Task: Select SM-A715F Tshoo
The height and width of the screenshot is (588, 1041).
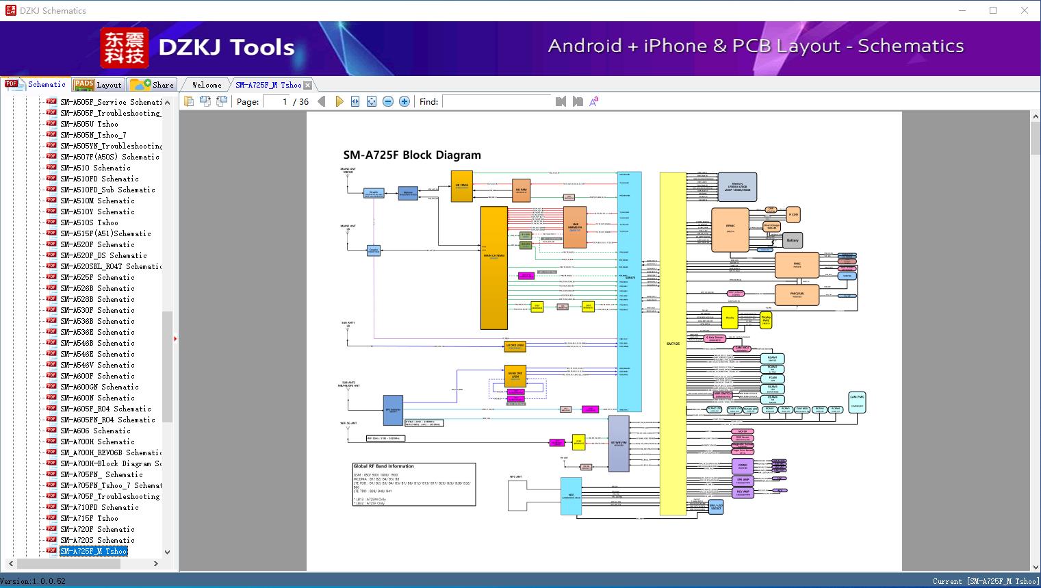Action: 89,518
